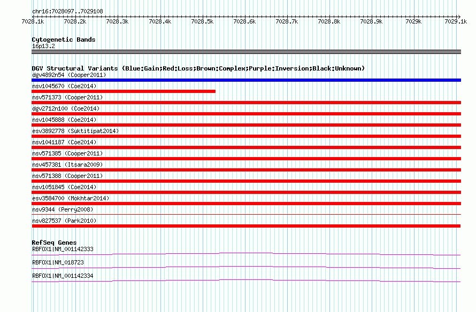Click the red bar under nsv1041187
476x312 pixels.
(x=246, y=147)
